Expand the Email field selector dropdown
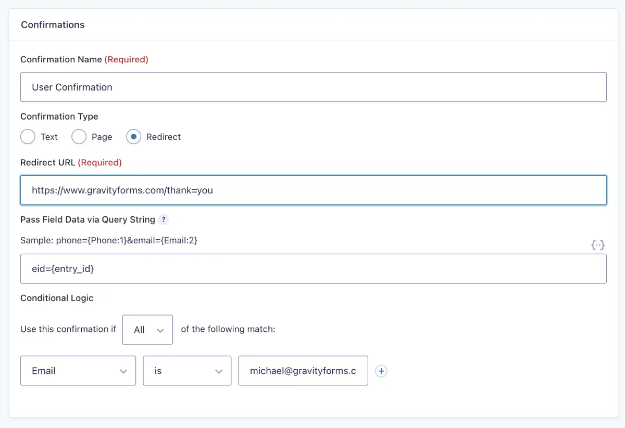 tap(78, 371)
